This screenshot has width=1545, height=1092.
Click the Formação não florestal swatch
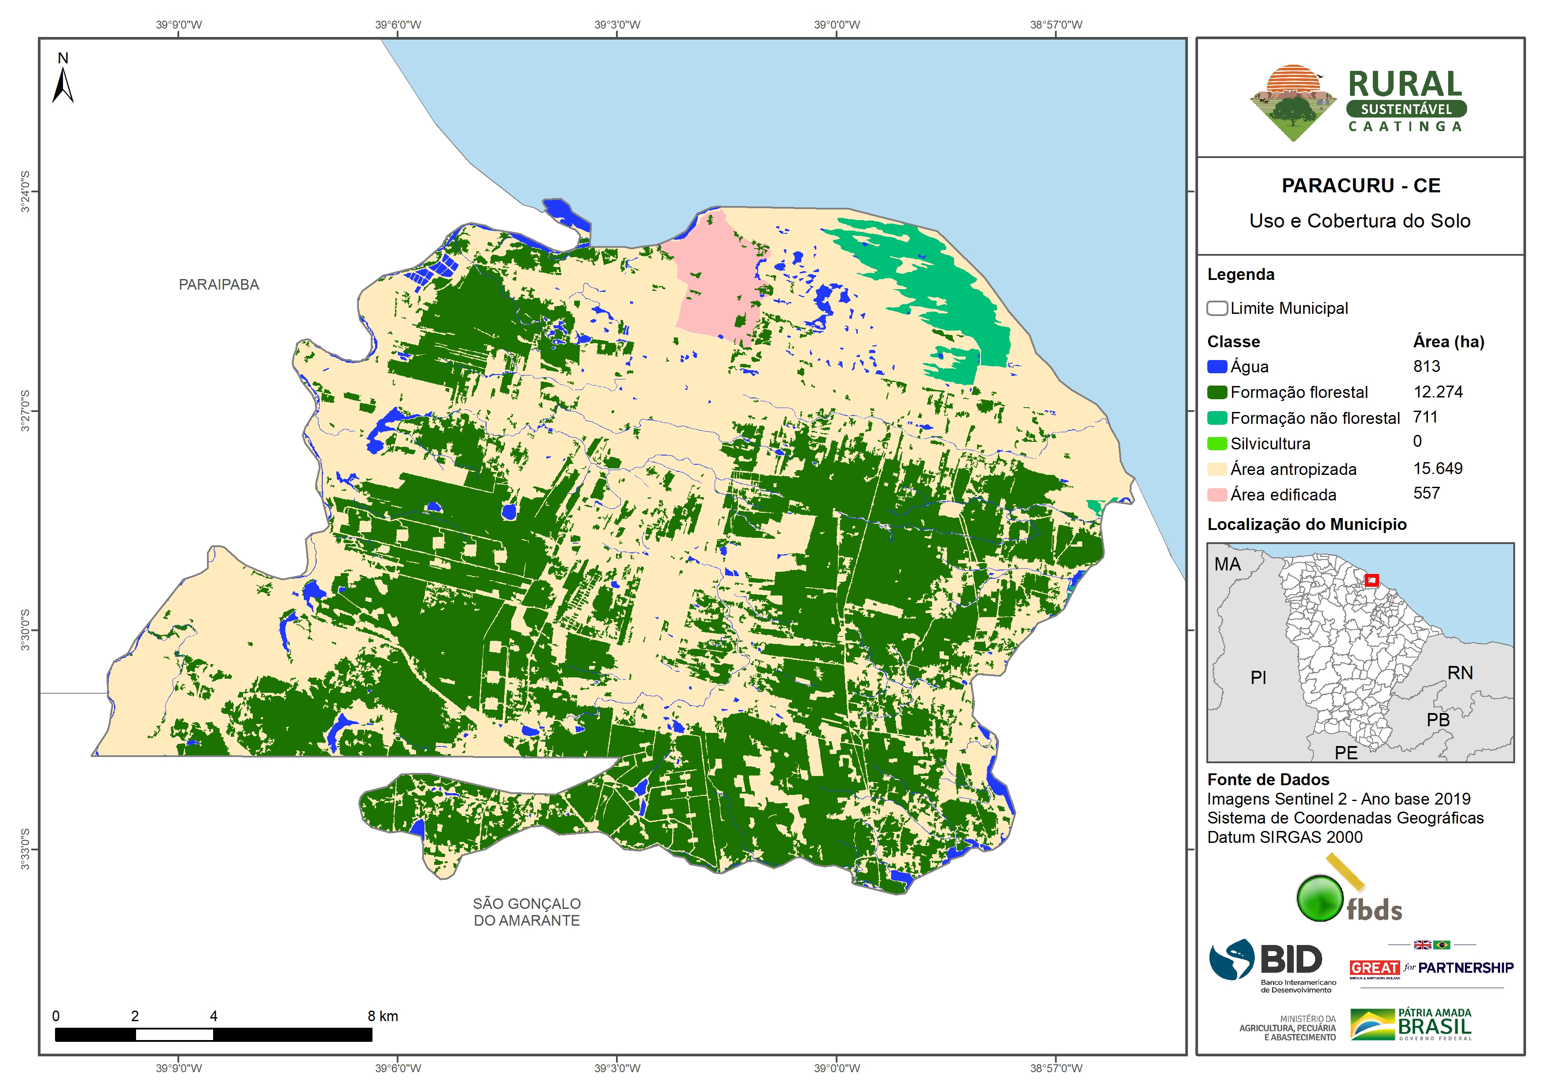pyautogui.click(x=1217, y=418)
